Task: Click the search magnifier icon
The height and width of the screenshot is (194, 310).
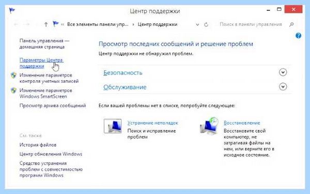Action: pyautogui.click(x=291, y=24)
